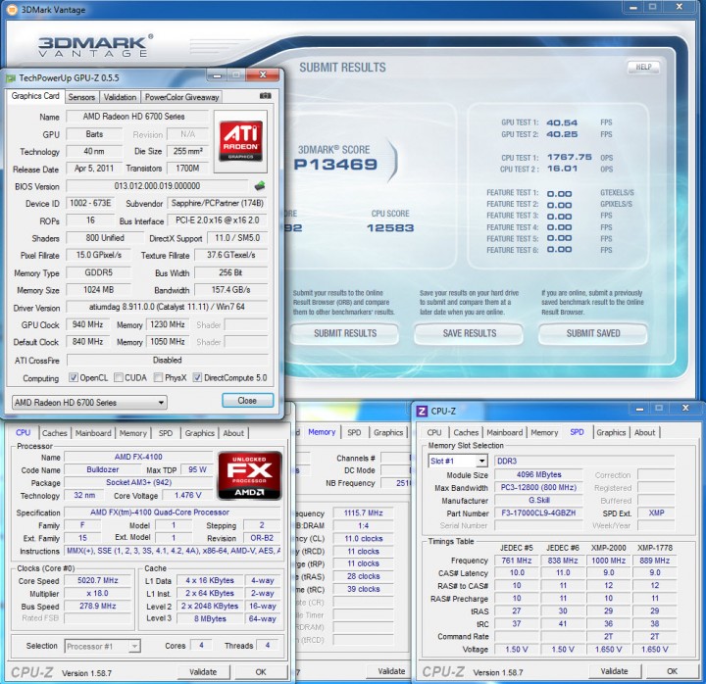Open Graphics tab in left CPU-Z window

(199, 433)
